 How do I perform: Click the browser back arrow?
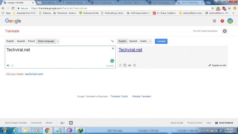click(3, 8)
